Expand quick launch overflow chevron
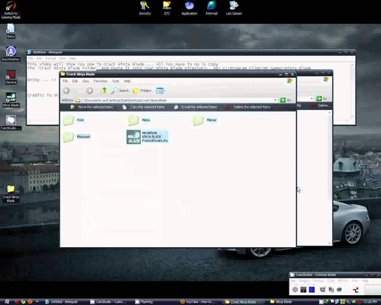 tap(37, 302)
